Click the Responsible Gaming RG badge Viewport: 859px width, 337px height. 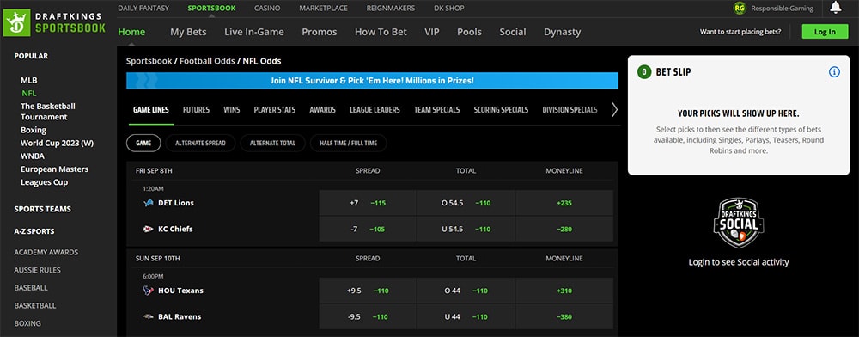click(x=740, y=9)
